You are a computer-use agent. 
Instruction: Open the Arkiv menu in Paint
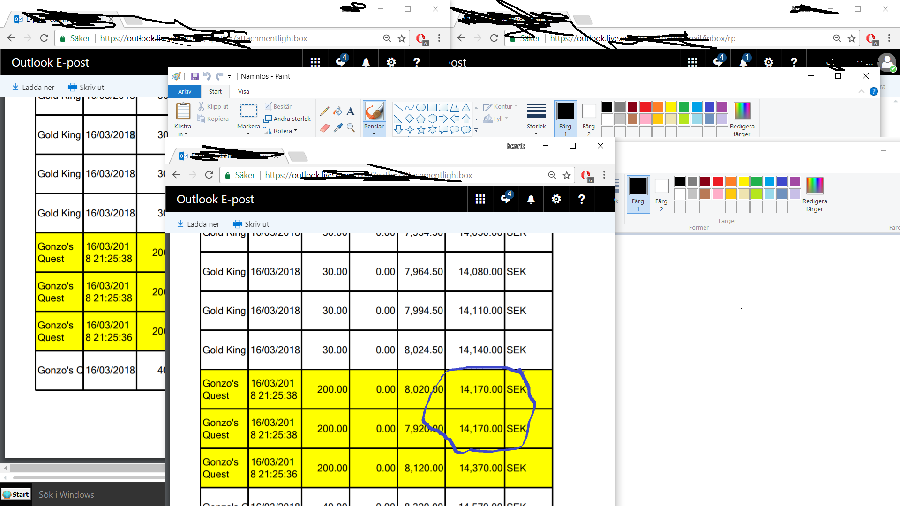tap(185, 91)
